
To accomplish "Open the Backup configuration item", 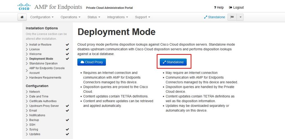I will pyautogui.click(x=34, y=120).
